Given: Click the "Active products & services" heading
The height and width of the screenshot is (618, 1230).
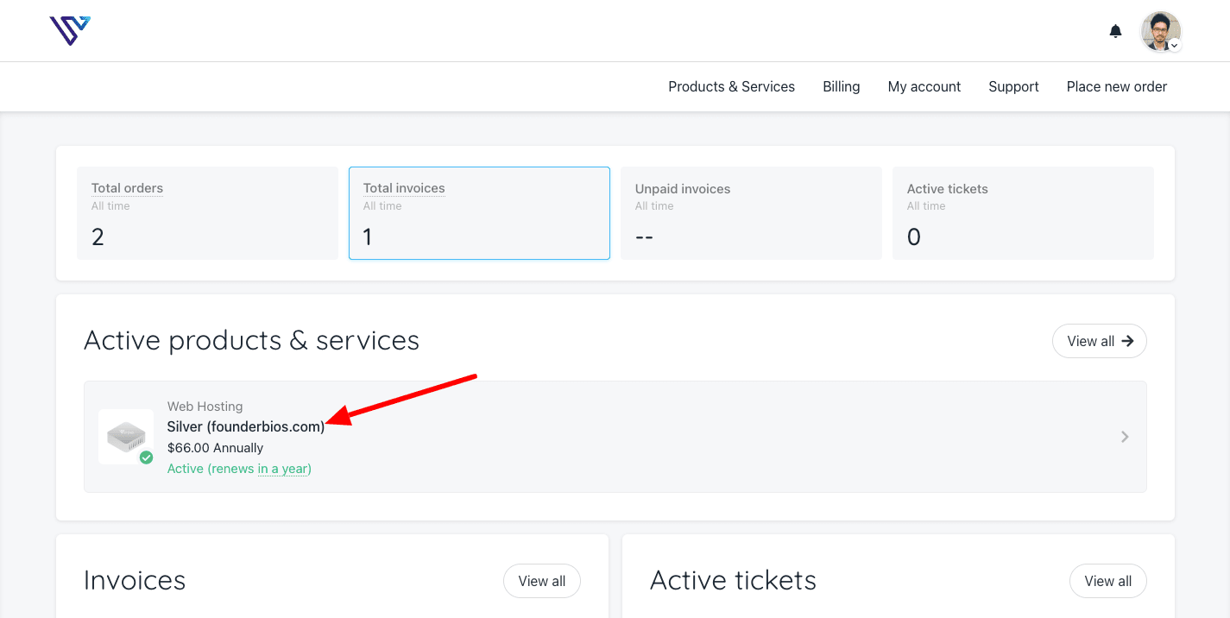Looking at the screenshot, I should click(251, 340).
